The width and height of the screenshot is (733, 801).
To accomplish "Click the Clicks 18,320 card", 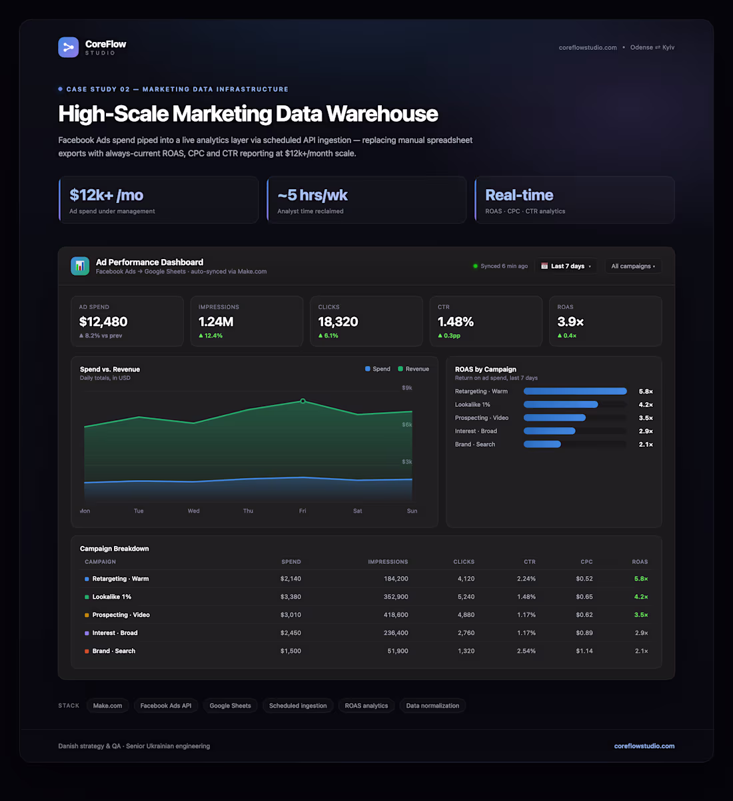I will tap(366, 322).
